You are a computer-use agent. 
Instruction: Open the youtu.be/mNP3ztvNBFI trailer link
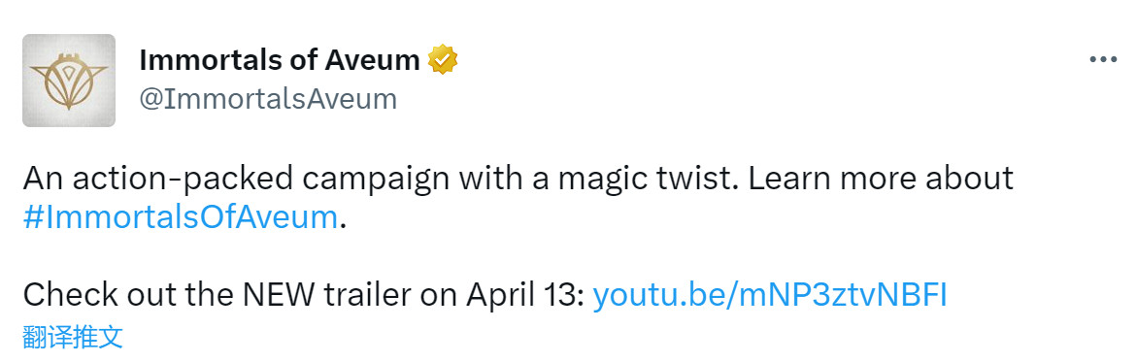click(770, 296)
